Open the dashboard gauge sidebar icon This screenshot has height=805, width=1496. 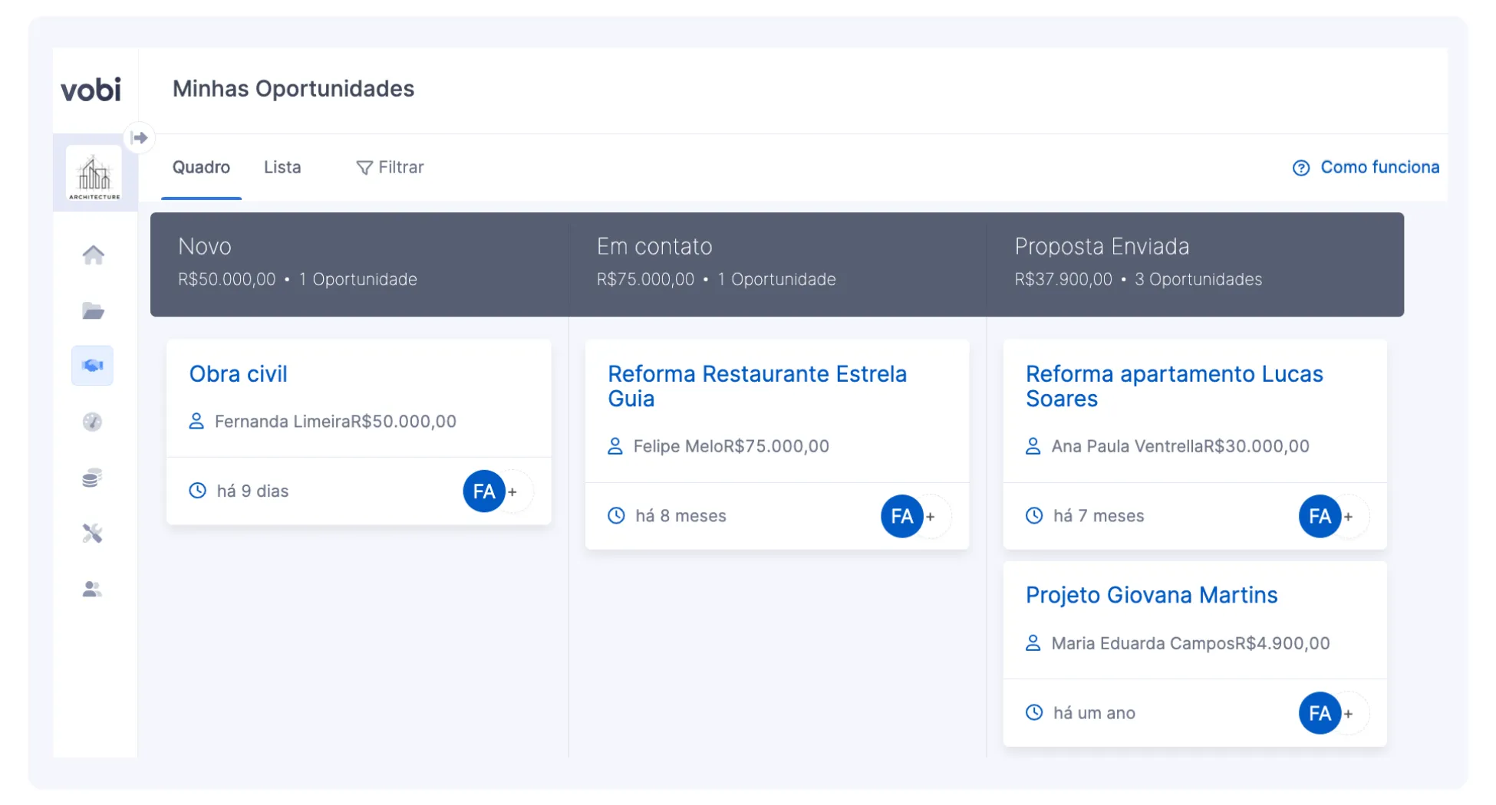[92, 422]
